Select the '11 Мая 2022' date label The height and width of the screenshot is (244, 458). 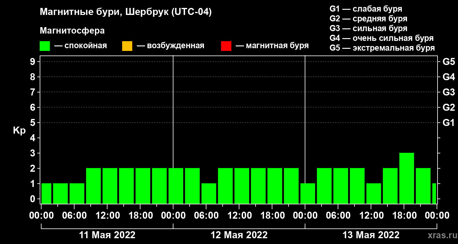107,235
